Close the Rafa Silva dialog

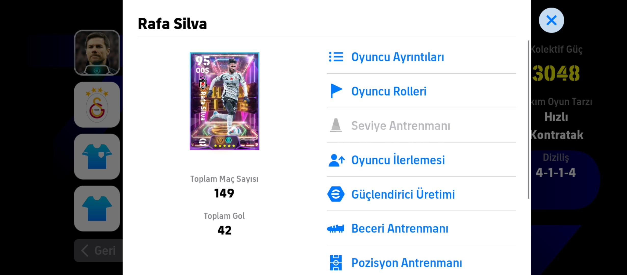pos(551,20)
